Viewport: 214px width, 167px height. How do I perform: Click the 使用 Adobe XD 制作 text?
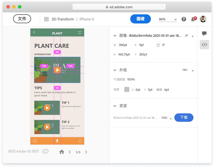pyautogui.click(x=24, y=151)
